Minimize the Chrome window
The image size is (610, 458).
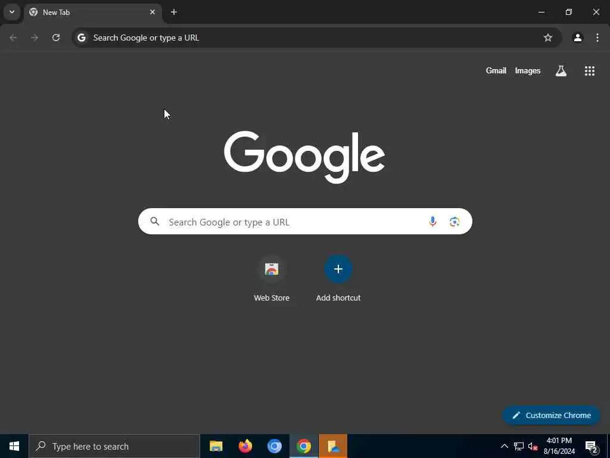coord(541,12)
